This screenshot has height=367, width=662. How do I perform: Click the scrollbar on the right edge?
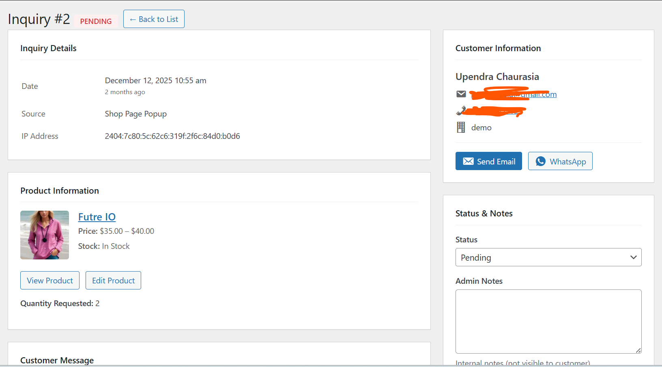click(660, 183)
